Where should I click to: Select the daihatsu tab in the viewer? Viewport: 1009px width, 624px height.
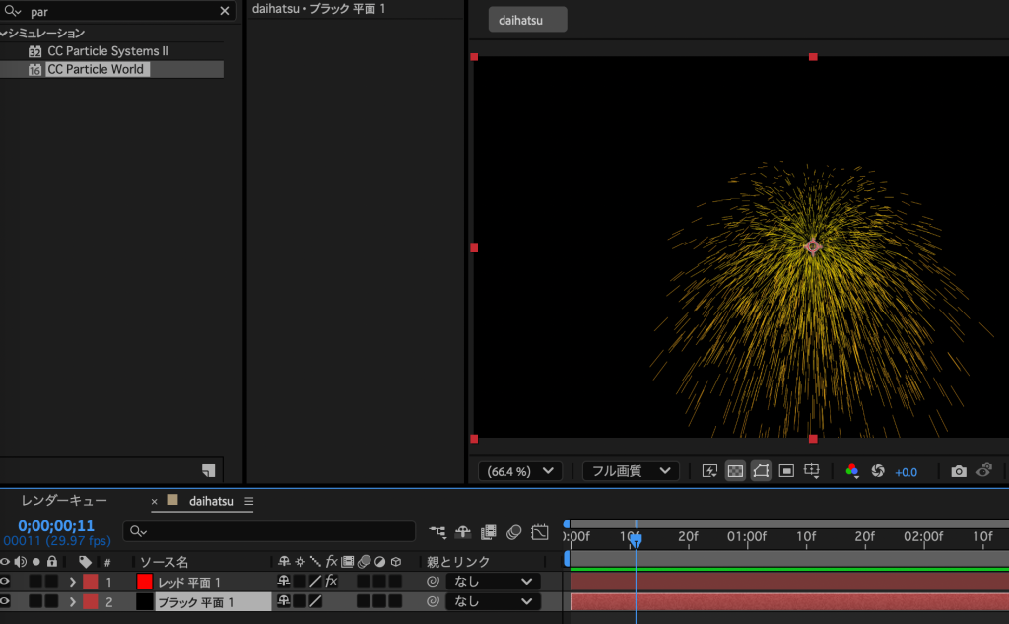tap(527, 20)
